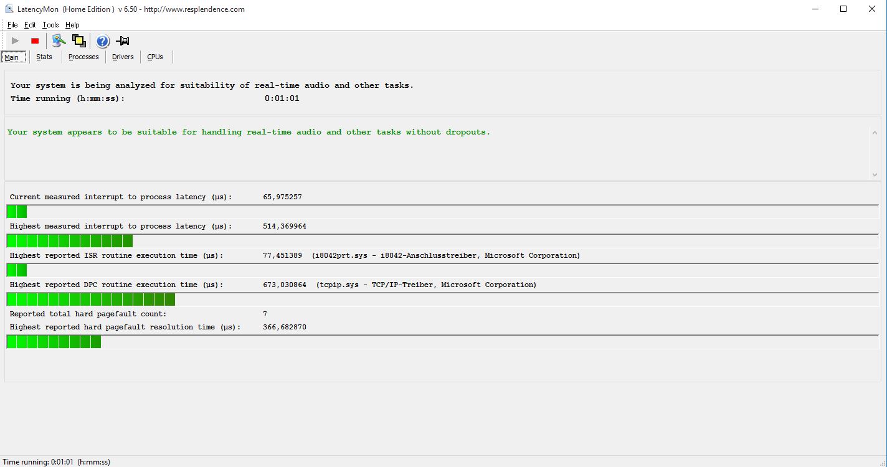Click the 'Highest reported ISR routine execution time' label

pos(116,255)
